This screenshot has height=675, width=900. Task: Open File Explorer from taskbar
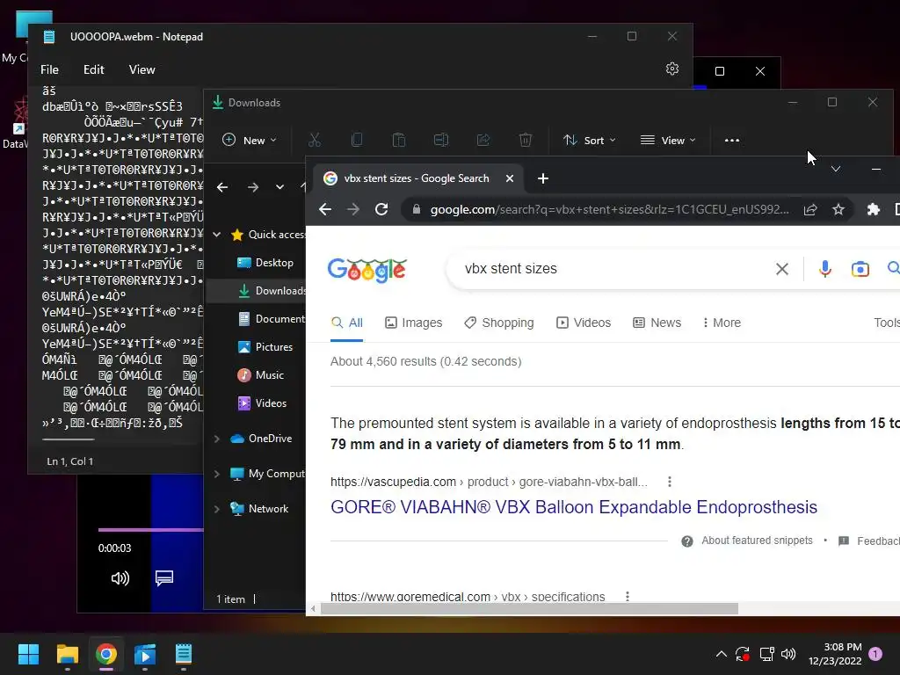pyautogui.click(x=67, y=654)
